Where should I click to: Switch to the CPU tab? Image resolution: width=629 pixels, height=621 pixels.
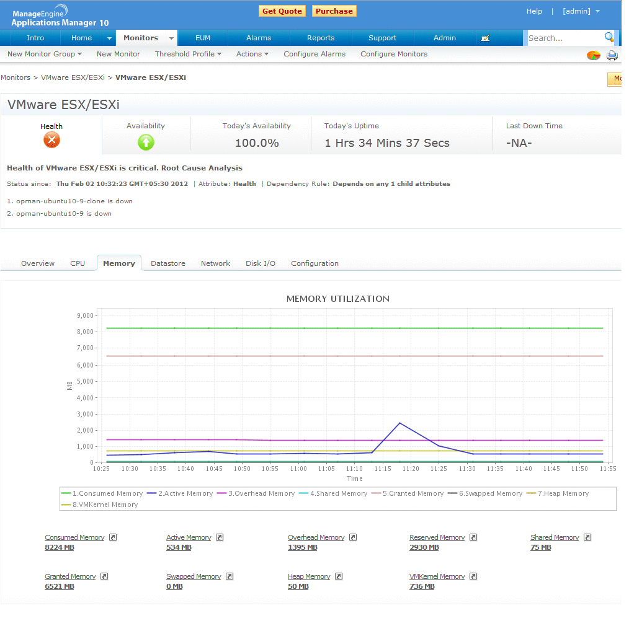(x=78, y=263)
